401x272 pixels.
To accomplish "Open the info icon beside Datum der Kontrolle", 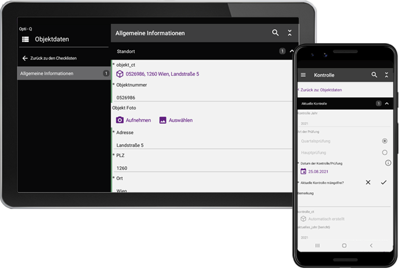I will pos(388,163).
